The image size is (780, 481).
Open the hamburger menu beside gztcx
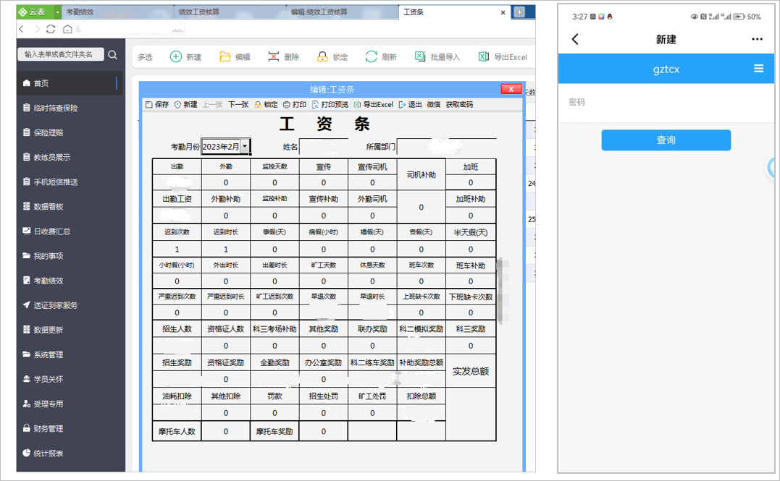(758, 69)
